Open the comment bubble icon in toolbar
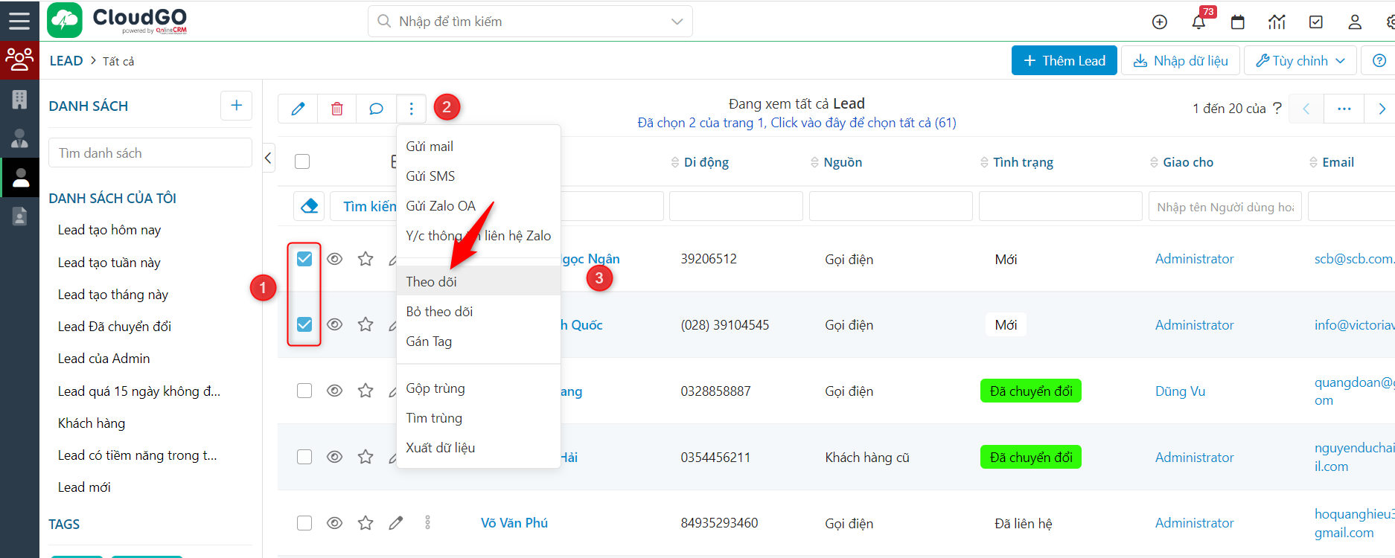Viewport: 1395px width, 558px height. tap(376, 109)
